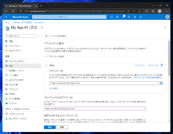Open the Azure account avatar menu
The width and height of the screenshot is (173, 134).
167,17
